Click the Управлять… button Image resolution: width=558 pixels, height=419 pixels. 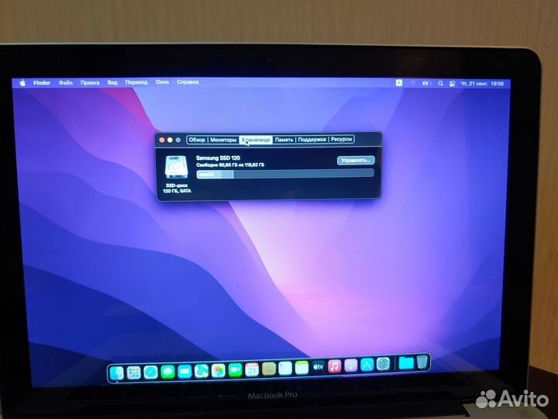click(356, 161)
